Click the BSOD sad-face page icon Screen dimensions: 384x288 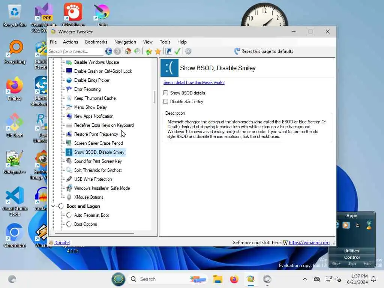169,68
